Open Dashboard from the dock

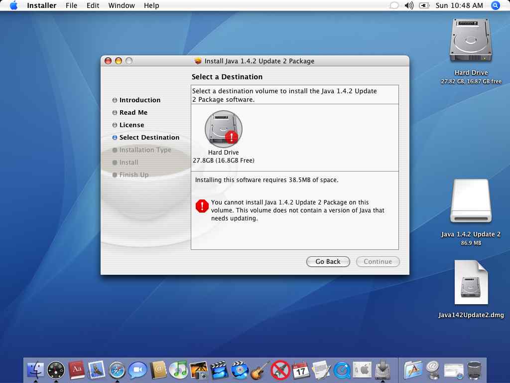[56, 371]
